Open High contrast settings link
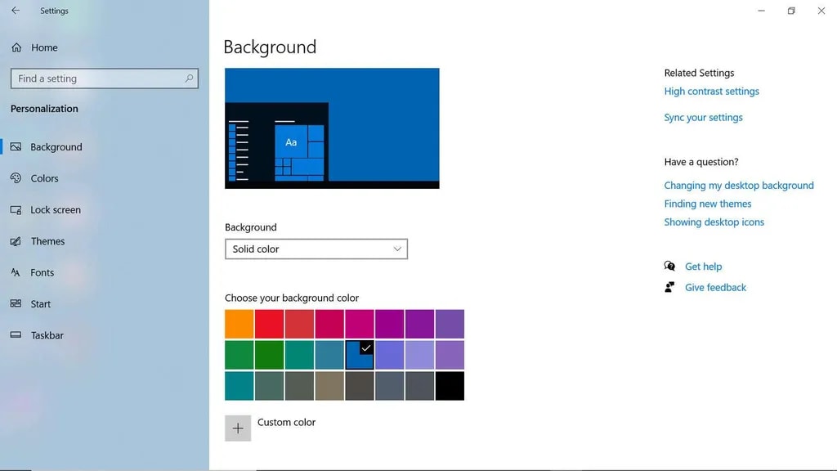The image size is (837, 471). (x=711, y=92)
